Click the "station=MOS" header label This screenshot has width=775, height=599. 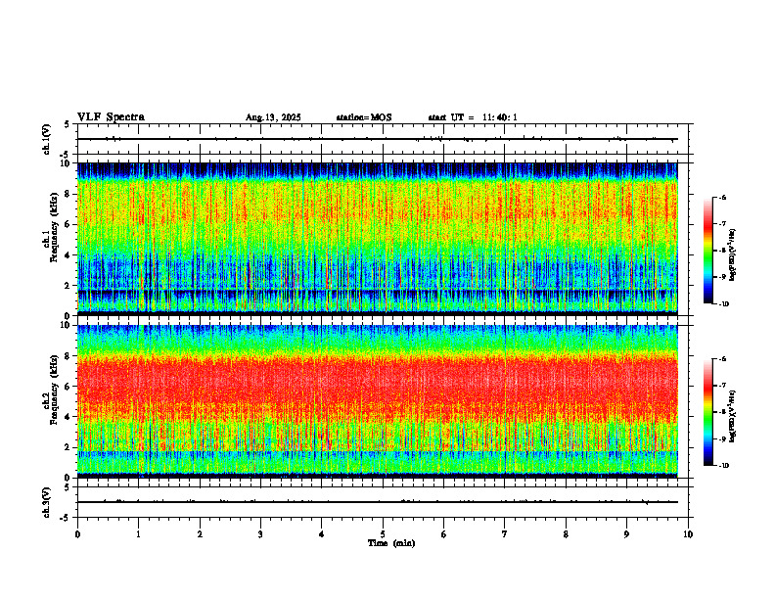click(x=364, y=117)
